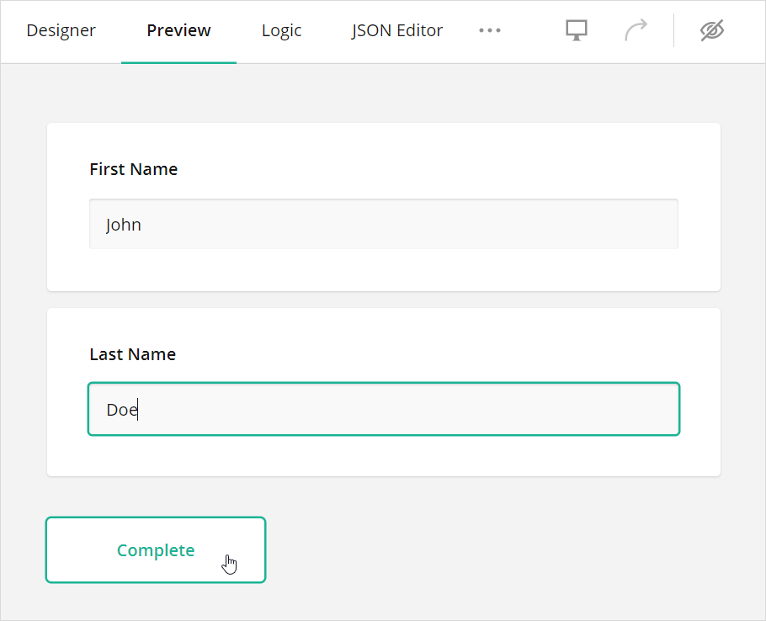Image resolution: width=766 pixels, height=621 pixels.
Task: Click the Complete button
Action: (155, 549)
